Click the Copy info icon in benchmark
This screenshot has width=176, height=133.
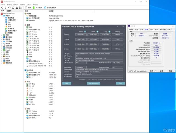pos(109,31)
